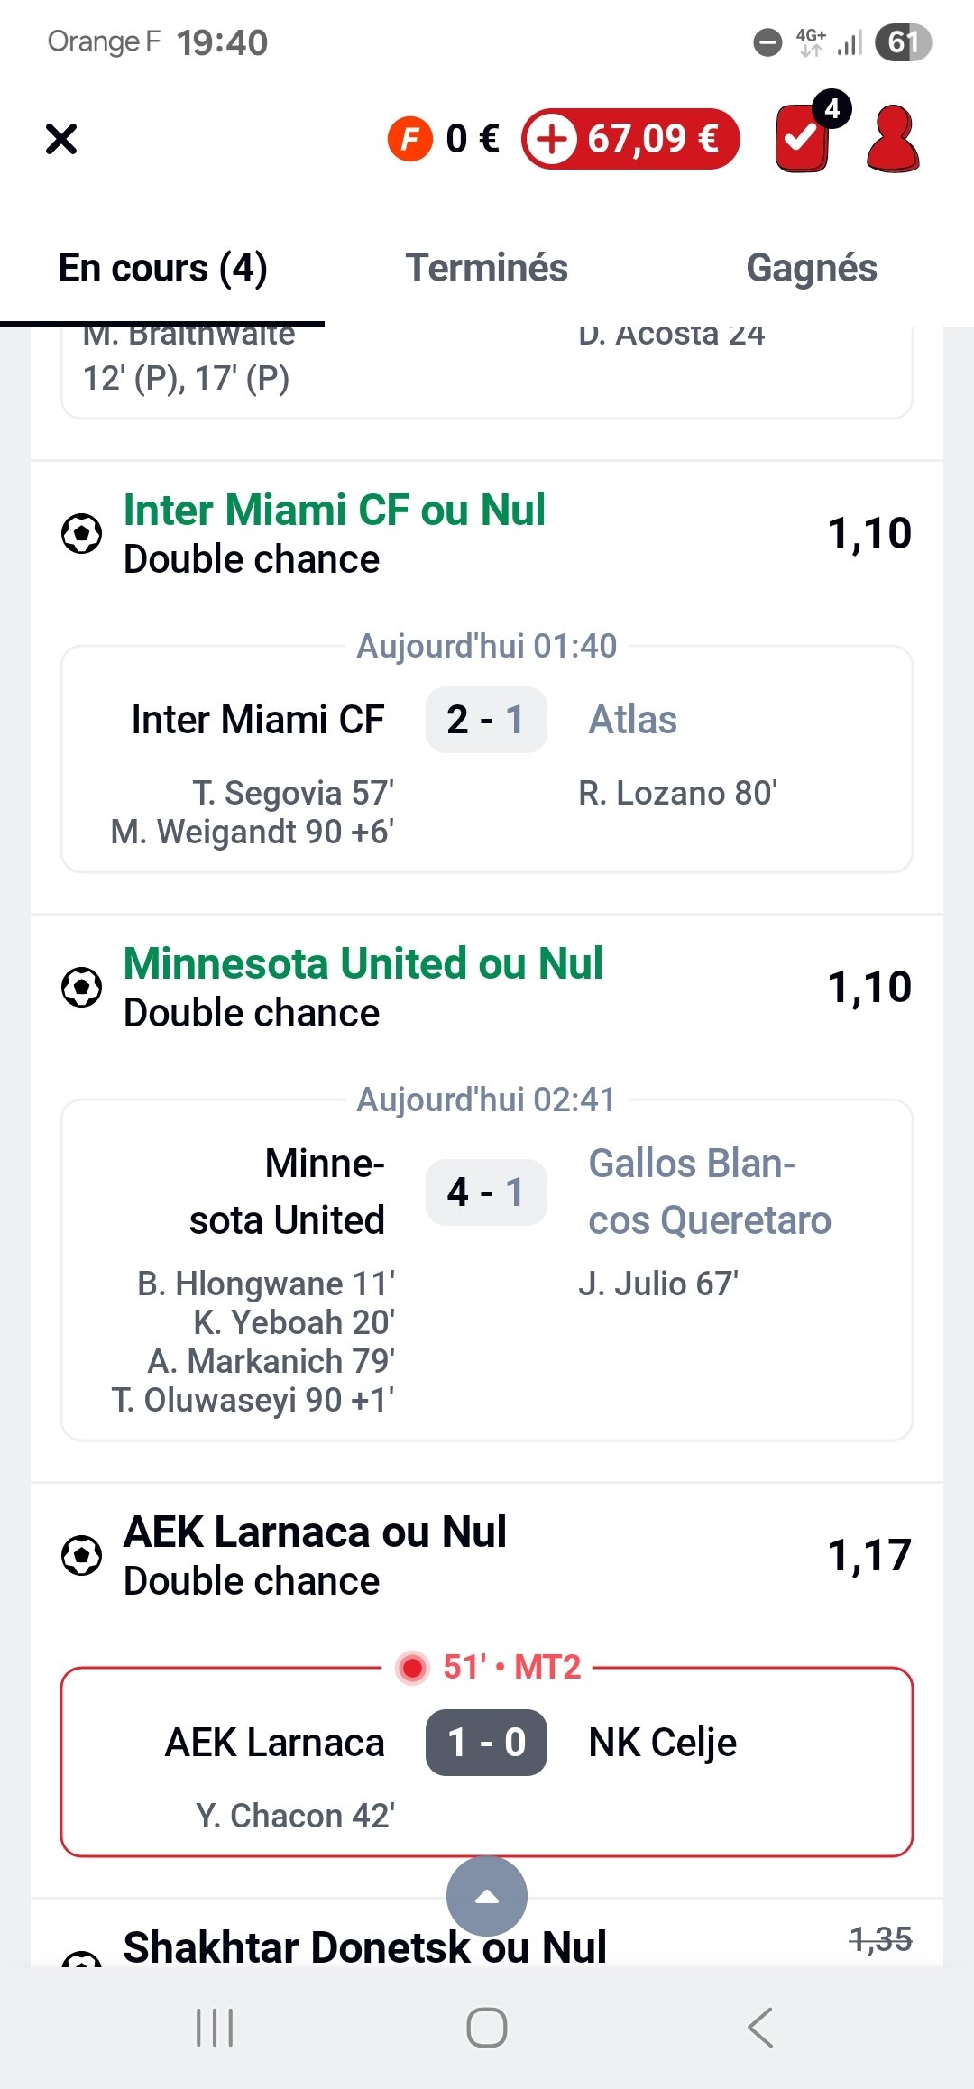Open the live AEK Larnaca vs NK Celje match
The width and height of the screenshot is (974, 2089).
coord(487,1761)
